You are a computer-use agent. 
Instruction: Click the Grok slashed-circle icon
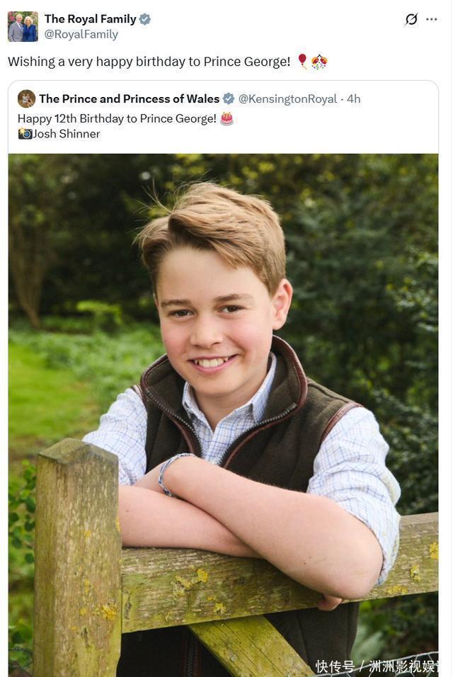pyautogui.click(x=411, y=19)
